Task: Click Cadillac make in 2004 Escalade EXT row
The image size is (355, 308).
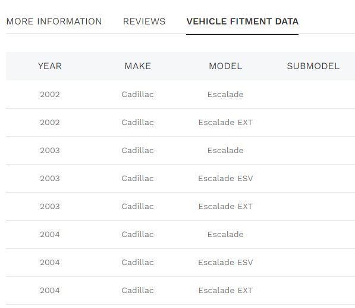Action: pos(137,291)
